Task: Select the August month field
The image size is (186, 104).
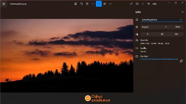Action: (150, 27)
